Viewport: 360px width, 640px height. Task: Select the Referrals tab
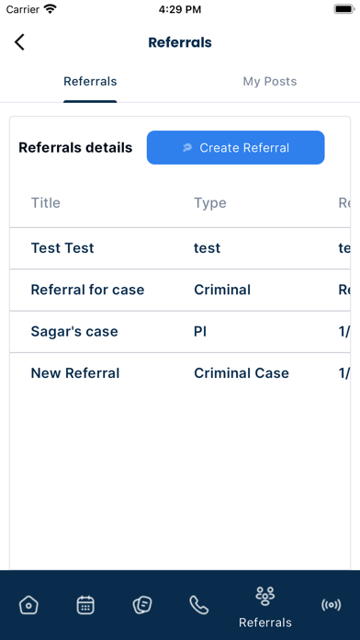90,81
